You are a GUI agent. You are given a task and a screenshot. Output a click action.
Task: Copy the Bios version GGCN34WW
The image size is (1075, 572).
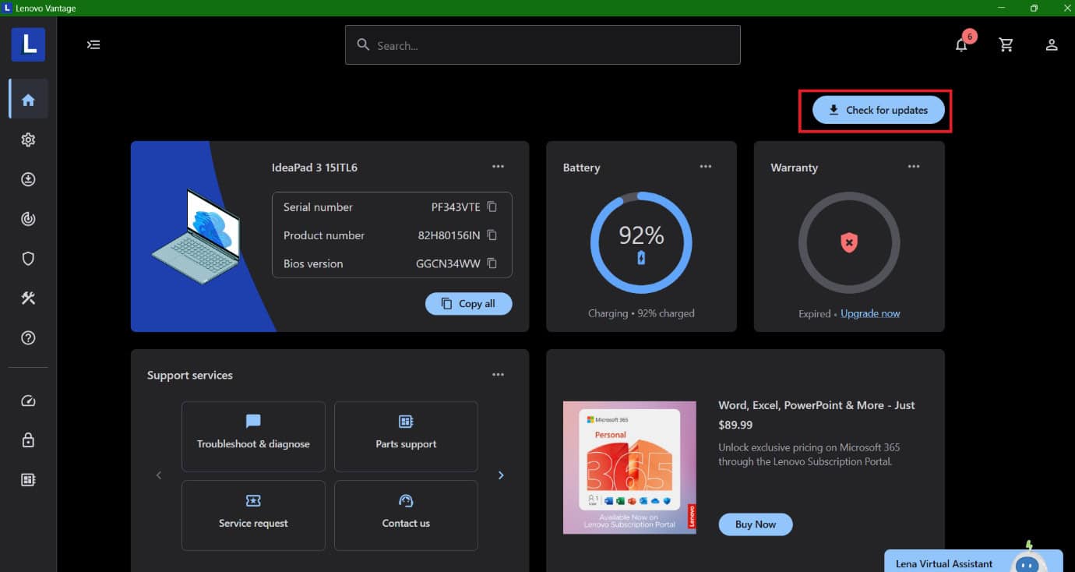click(492, 263)
